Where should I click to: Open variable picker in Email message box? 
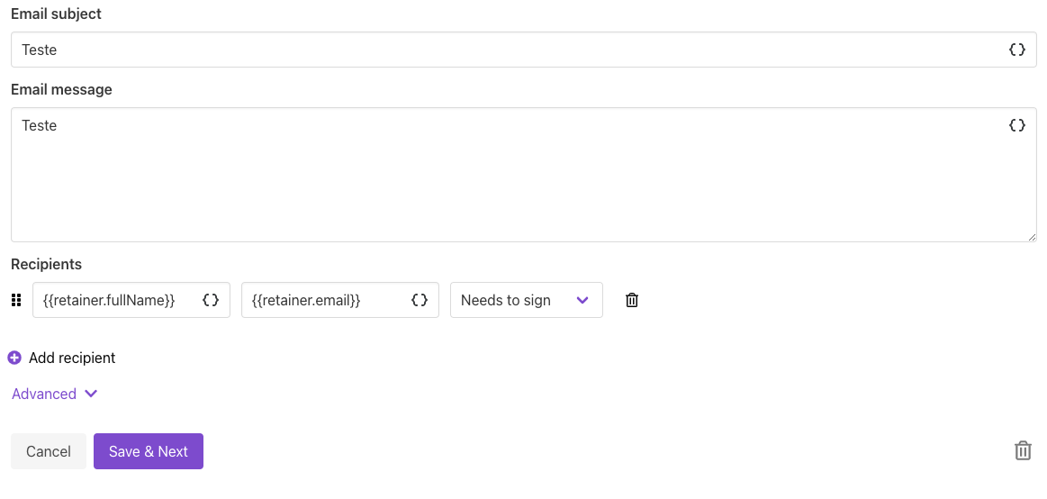[x=1016, y=126]
